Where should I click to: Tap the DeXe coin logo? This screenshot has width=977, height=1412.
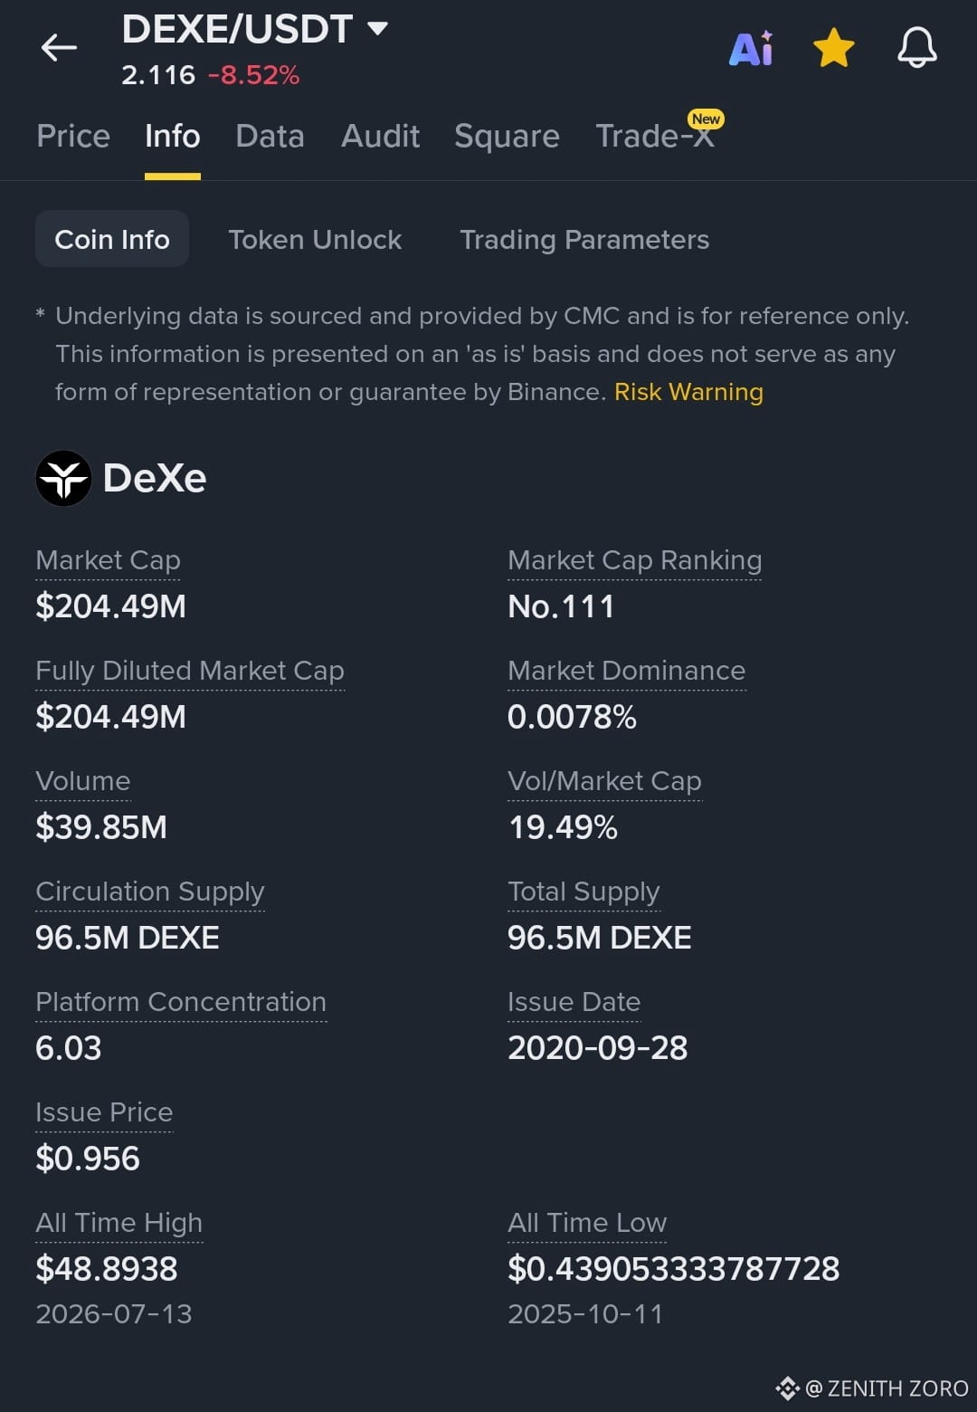63,478
